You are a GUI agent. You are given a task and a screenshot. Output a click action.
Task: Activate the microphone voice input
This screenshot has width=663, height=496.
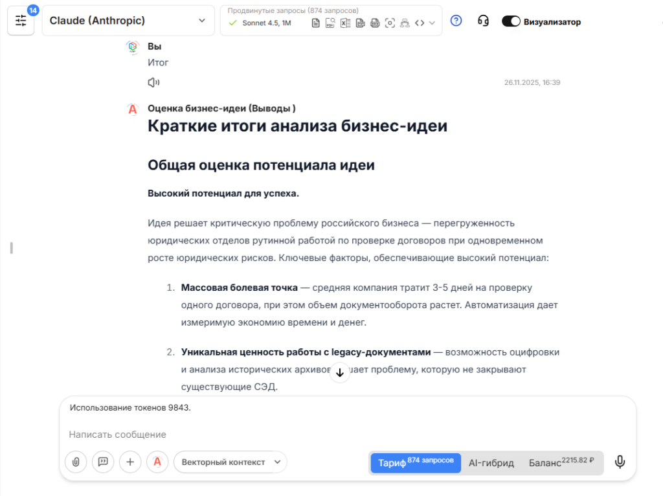pos(620,462)
